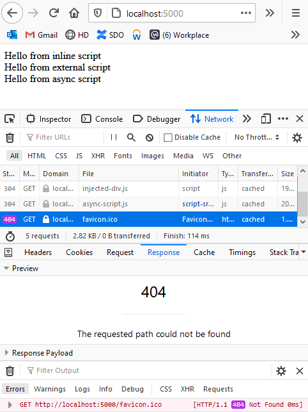The image size is (308, 412).
Task: Open network settings gear
Action: click(x=296, y=137)
